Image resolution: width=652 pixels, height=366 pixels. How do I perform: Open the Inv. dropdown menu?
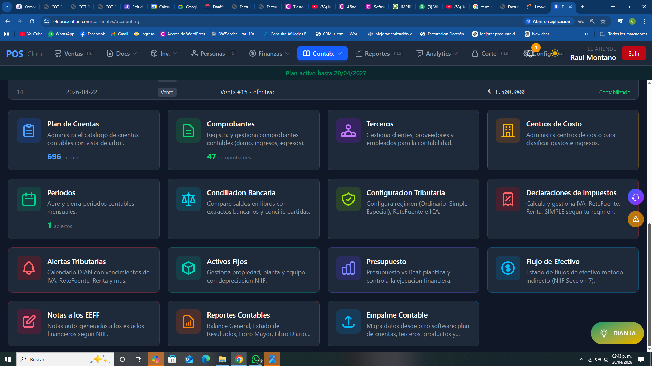(164, 54)
